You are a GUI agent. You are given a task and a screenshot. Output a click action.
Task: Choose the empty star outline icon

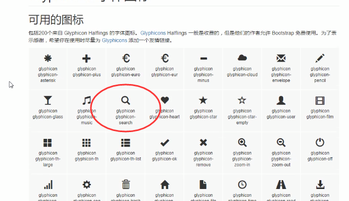tap(242, 100)
